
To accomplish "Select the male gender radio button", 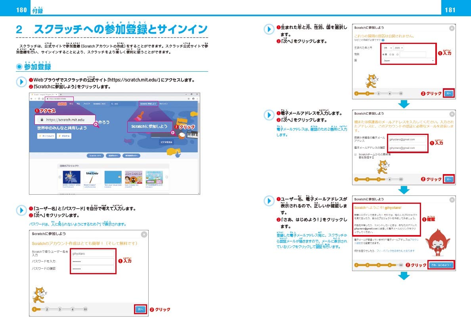I will click(384, 54).
